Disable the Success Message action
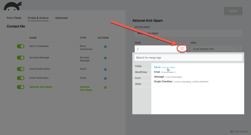Image resolution: width=251 pixels, height=135 pixels. [21, 58]
